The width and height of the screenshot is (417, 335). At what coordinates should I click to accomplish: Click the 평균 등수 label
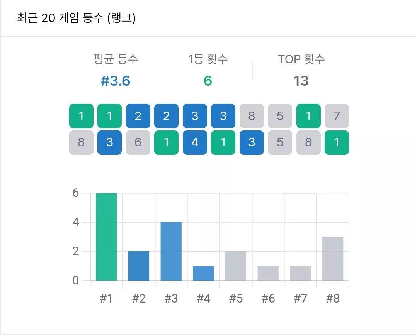click(116, 59)
